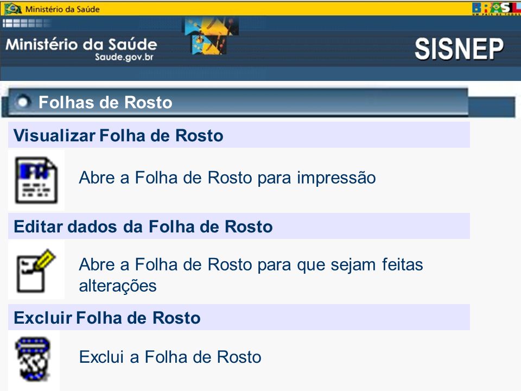Click 'Abre a Folha de Rosto para que sejam feitas alterações'
521x391 pixels.
[x=251, y=275]
